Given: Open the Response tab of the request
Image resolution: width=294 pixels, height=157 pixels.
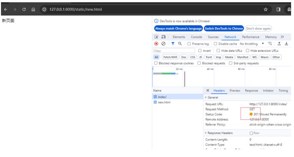Looking at the screenshot, I should tap(251, 91).
